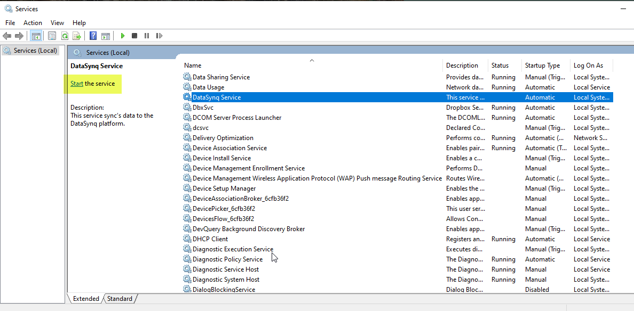Viewport: 634px width, 311px height.
Task: Click gear icon of DataSynq Service row
Action: click(187, 97)
